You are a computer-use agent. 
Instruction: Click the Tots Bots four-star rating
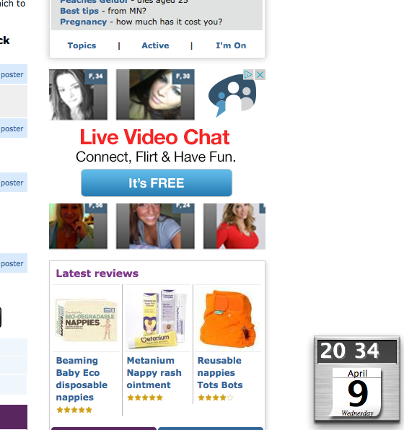pos(216,398)
